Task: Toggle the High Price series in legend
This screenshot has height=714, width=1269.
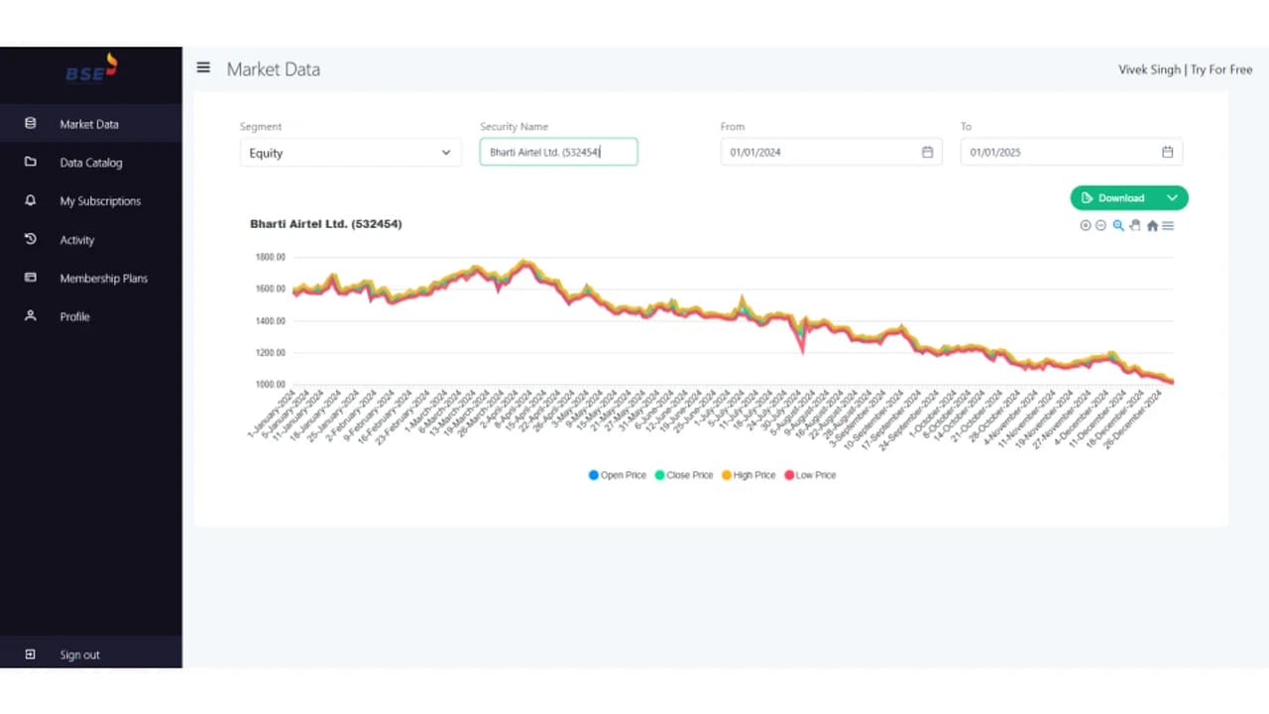Action: [x=749, y=475]
